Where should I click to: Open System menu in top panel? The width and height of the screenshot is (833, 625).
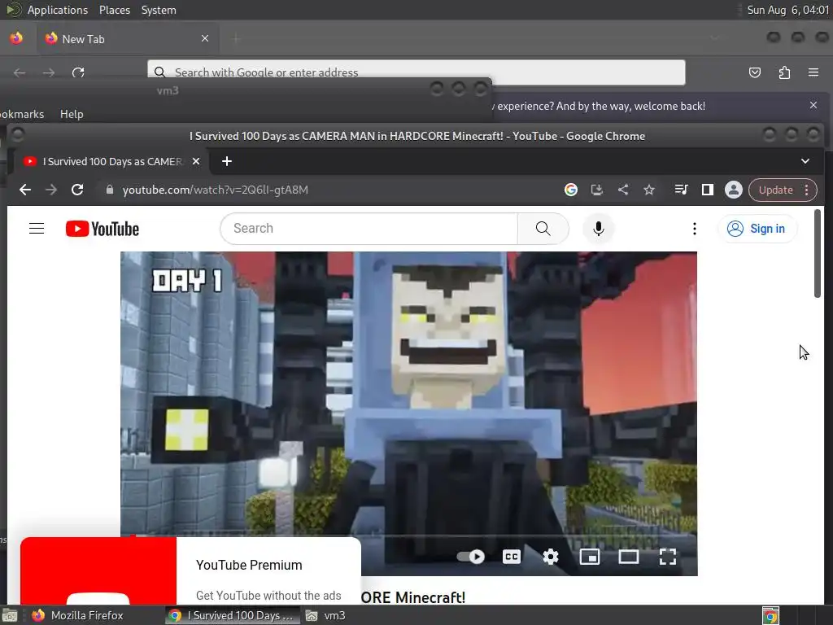pyautogui.click(x=159, y=10)
